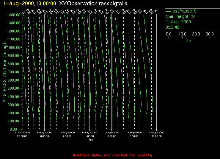Click the 30.0 mark on tv scale

pyautogui.click(x=210, y=34)
